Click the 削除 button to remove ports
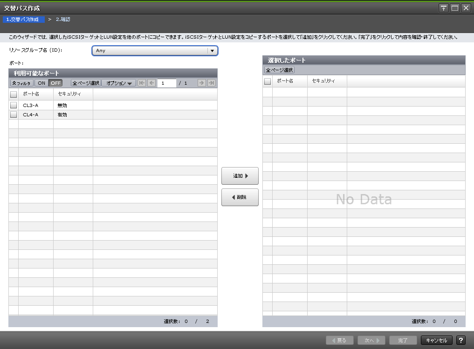474x349 pixels. [240, 197]
